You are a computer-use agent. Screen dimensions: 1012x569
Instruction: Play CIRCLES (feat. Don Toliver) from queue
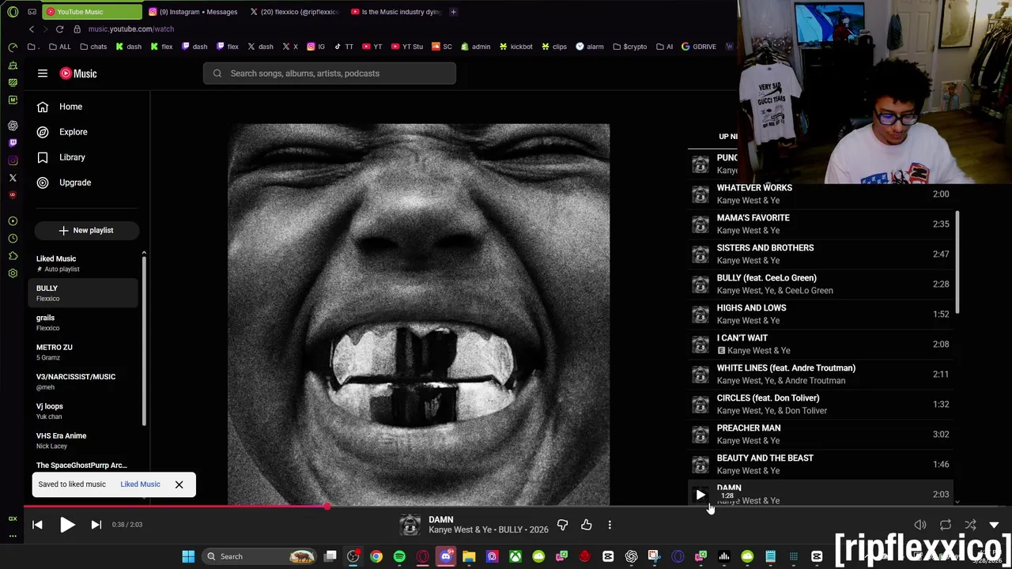point(820,405)
